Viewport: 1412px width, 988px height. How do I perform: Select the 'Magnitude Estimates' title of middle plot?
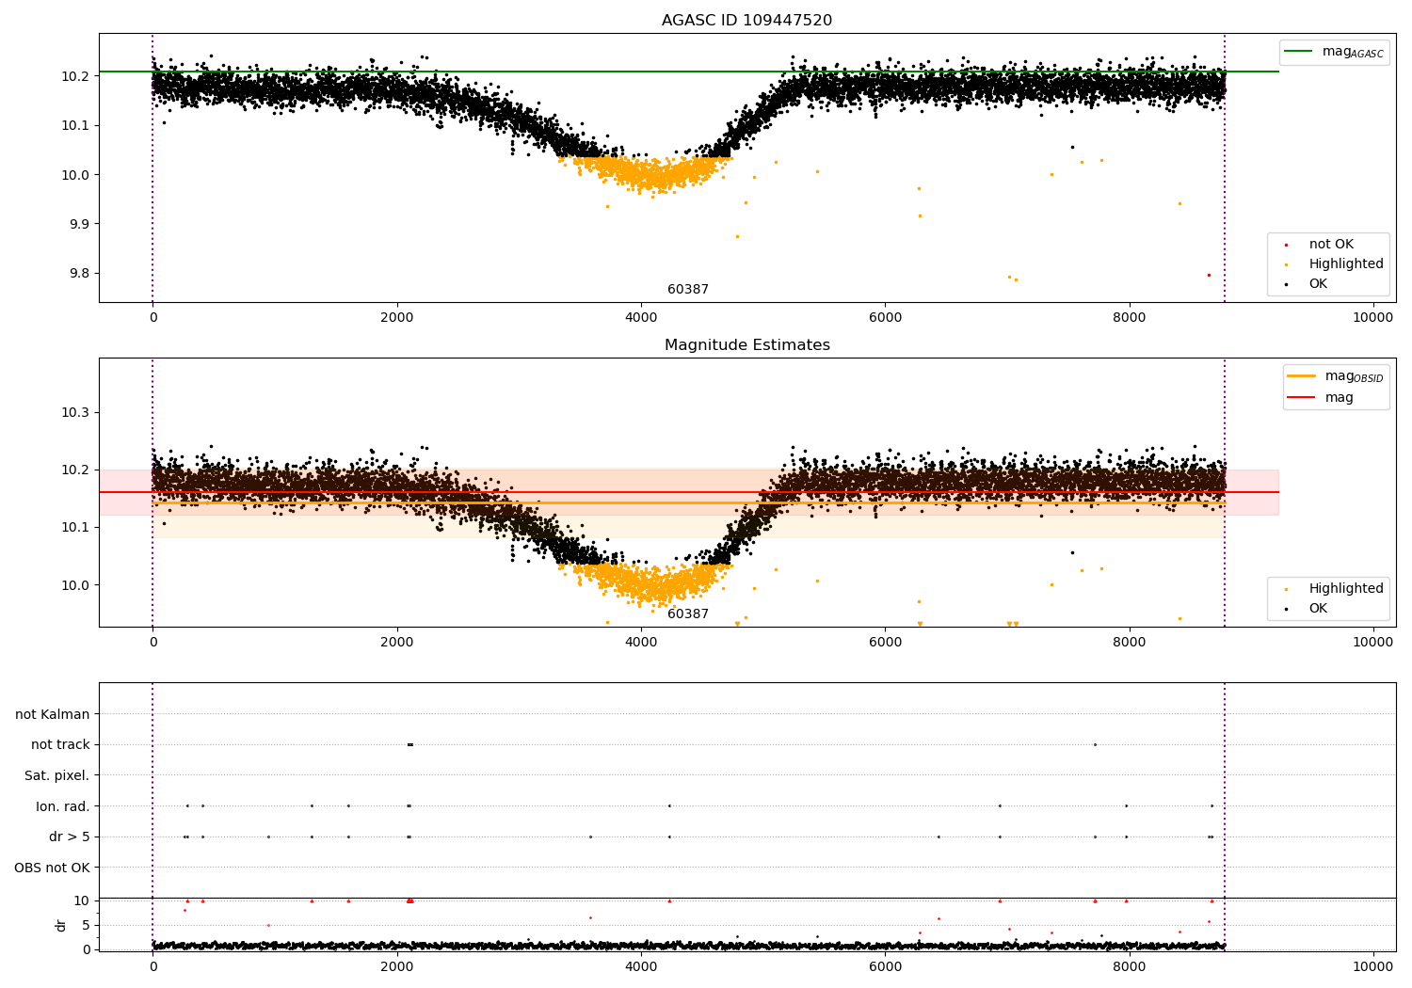pyautogui.click(x=746, y=345)
